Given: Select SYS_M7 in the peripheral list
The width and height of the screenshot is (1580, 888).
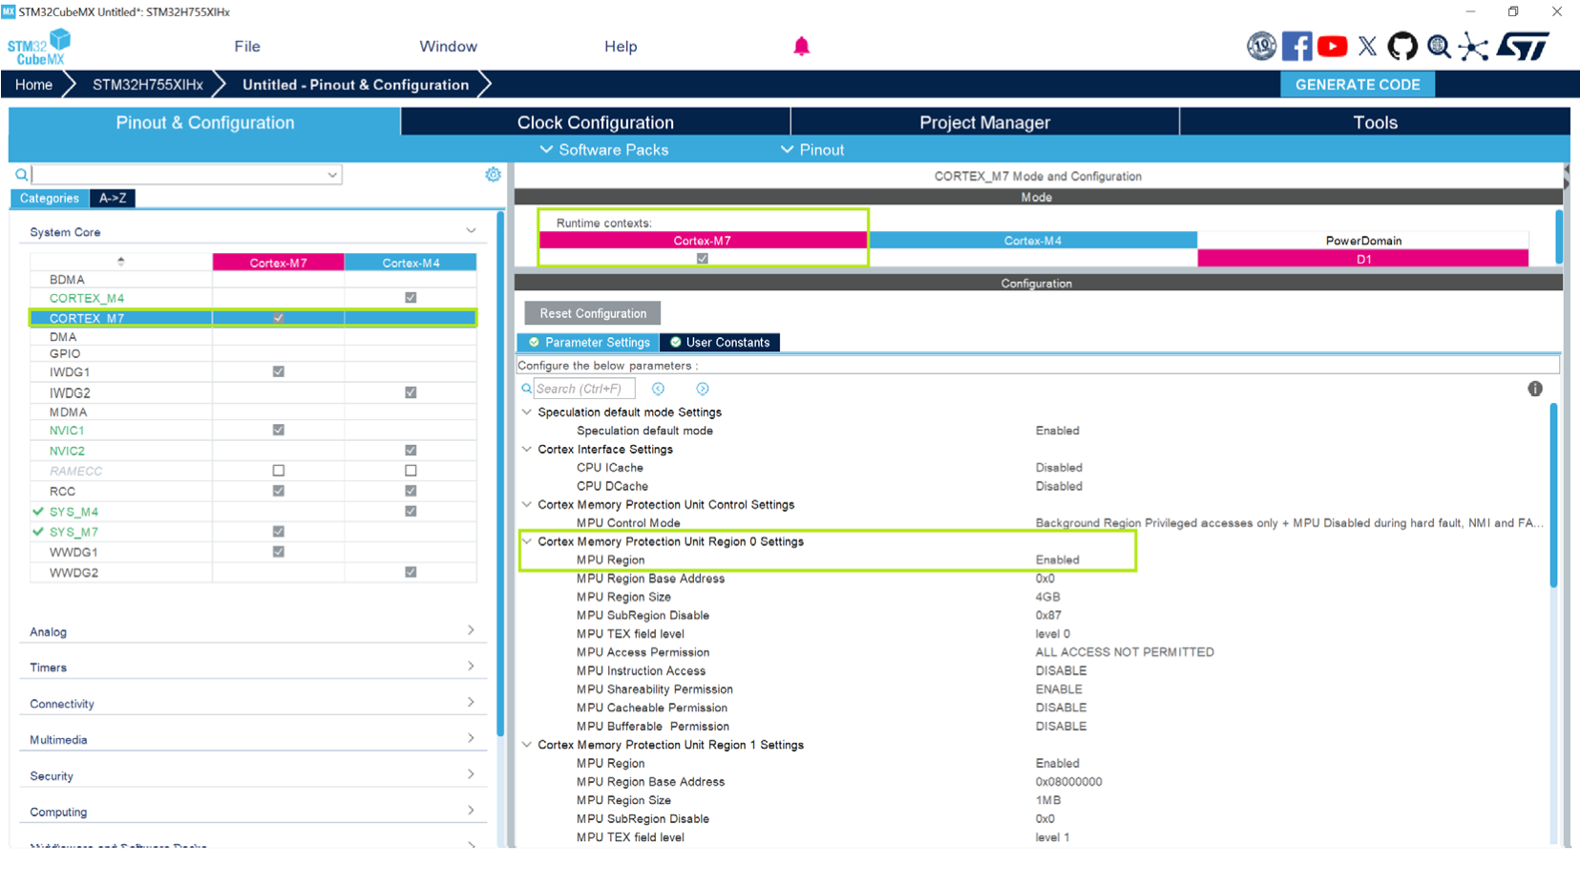Looking at the screenshot, I should 74,532.
